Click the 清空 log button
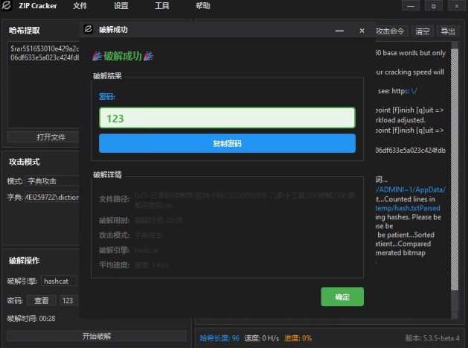 tap(423, 31)
